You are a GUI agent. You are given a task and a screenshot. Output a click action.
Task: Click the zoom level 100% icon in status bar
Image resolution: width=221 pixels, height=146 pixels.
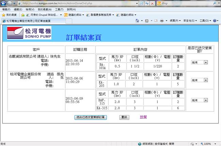[202, 144]
